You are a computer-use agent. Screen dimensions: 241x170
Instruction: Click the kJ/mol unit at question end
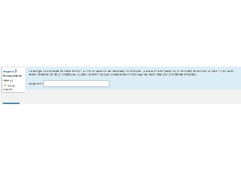tap(192, 74)
